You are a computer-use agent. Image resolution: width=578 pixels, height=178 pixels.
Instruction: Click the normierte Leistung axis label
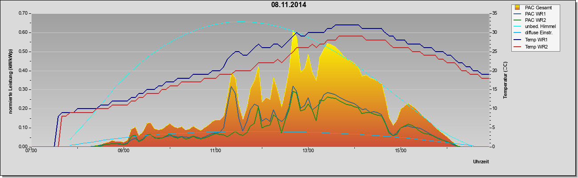coord(10,80)
